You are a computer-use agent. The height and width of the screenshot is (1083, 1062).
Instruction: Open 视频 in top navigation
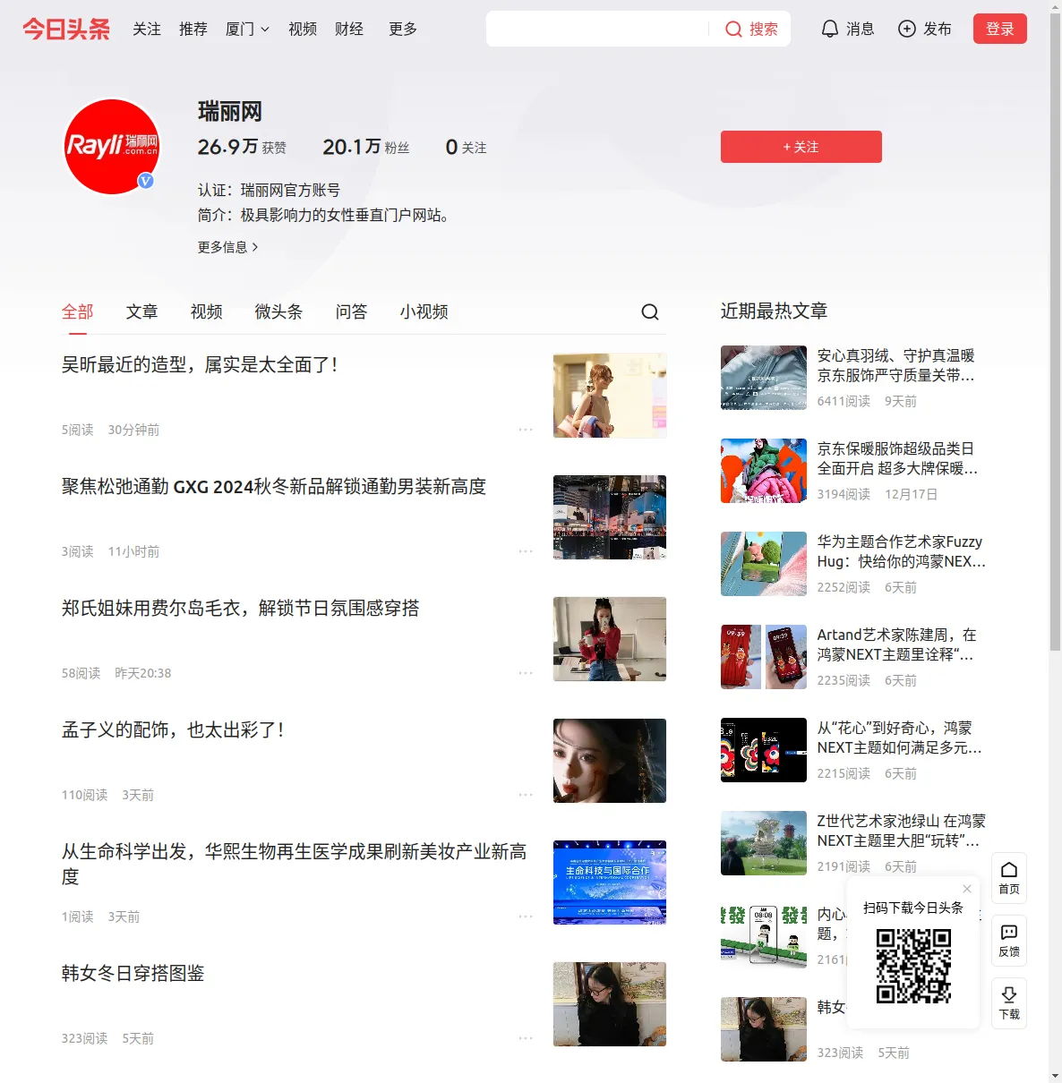303,29
